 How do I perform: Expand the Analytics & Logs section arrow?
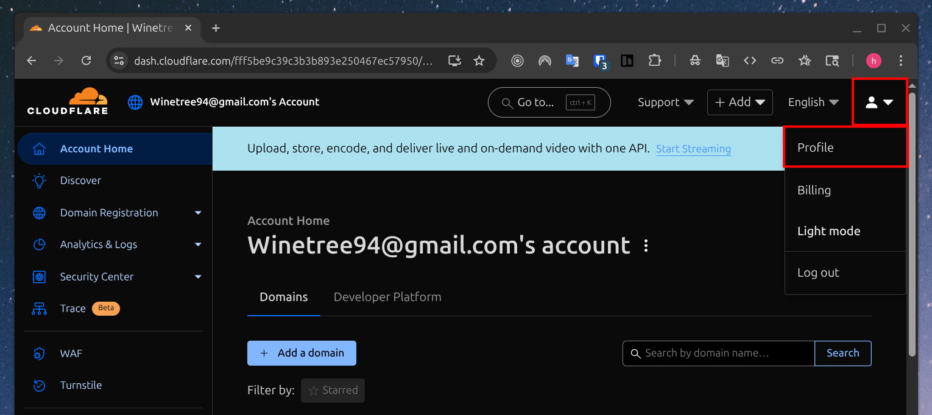coord(198,244)
